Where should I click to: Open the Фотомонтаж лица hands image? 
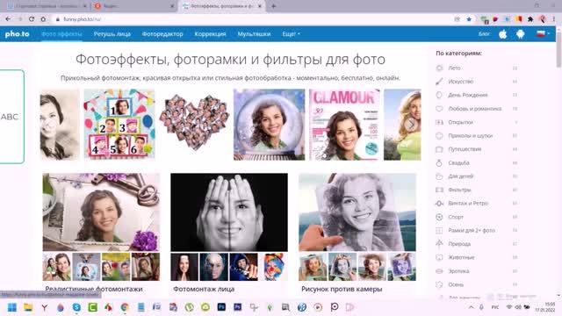tap(229, 212)
